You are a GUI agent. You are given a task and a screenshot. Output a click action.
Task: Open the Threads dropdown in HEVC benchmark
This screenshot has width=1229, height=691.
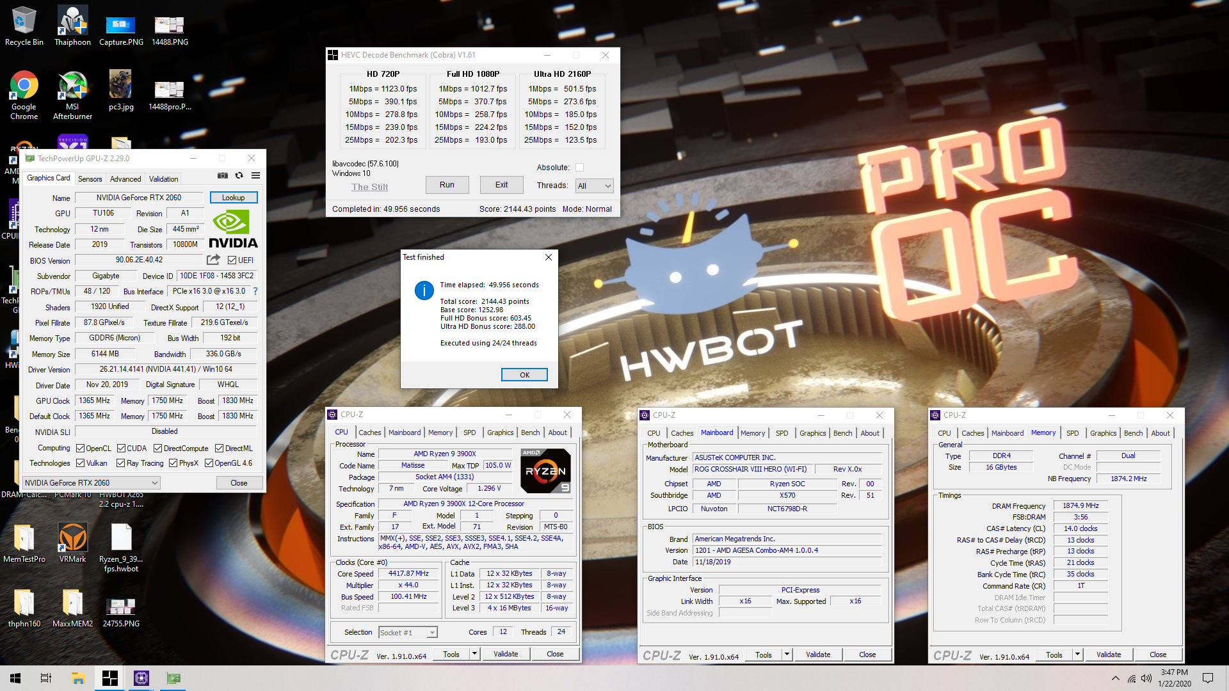[594, 186]
